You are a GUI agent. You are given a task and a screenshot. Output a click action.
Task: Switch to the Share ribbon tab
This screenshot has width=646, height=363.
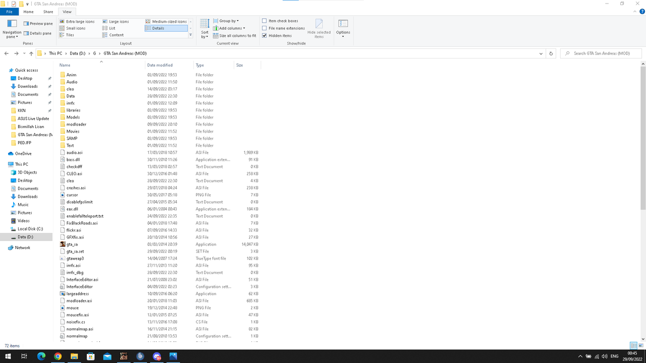[x=48, y=12]
